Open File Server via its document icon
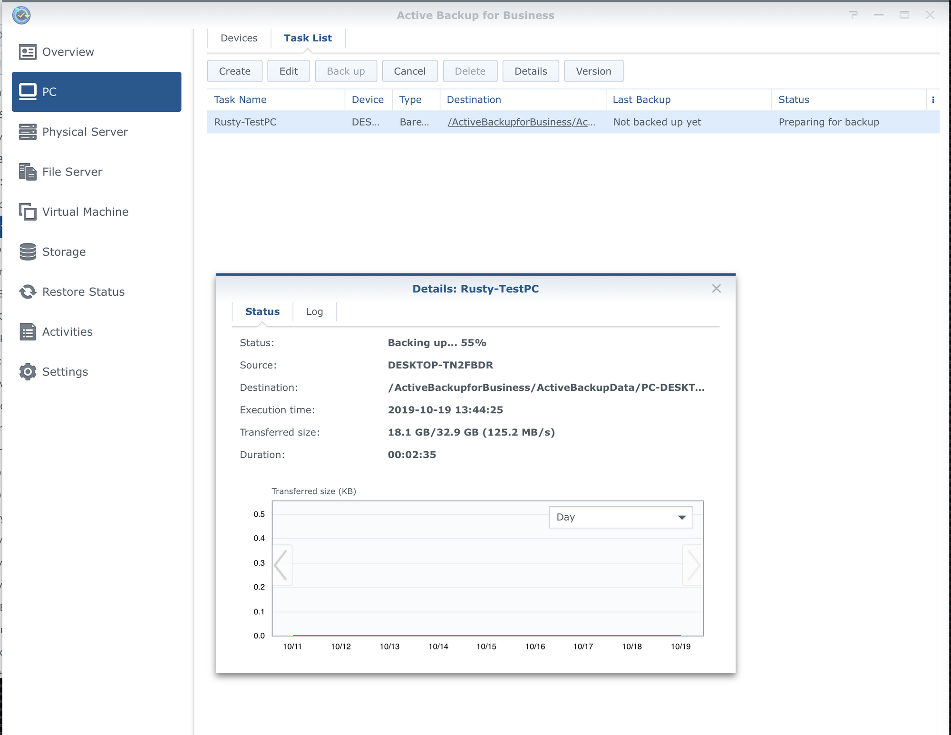Viewport: 951px width, 735px height. (28, 172)
